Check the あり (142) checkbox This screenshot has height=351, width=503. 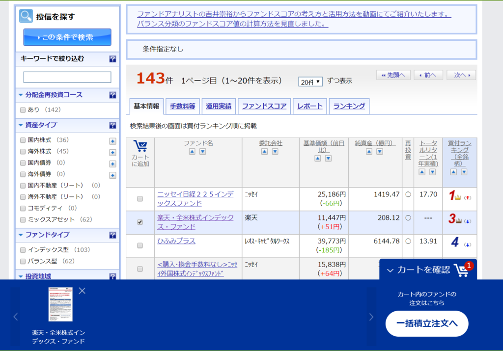click(x=23, y=110)
